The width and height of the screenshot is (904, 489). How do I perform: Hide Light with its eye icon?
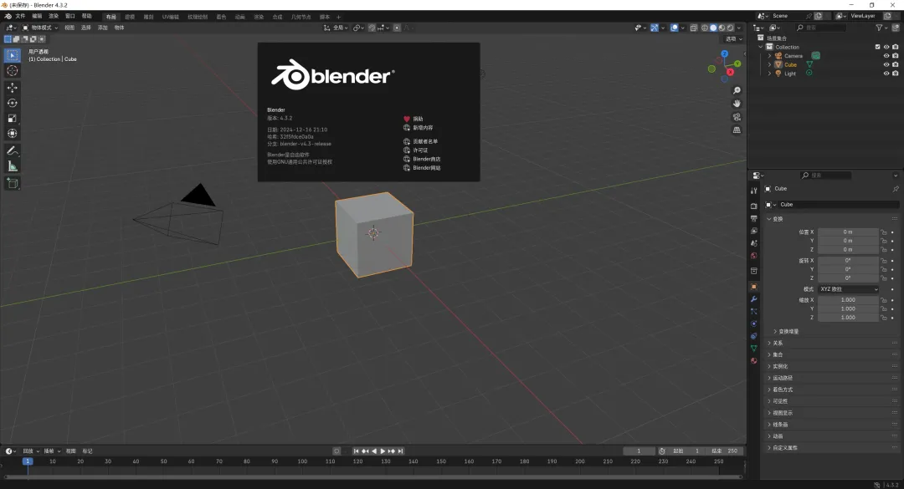pyautogui.click(x=886, y=74)
